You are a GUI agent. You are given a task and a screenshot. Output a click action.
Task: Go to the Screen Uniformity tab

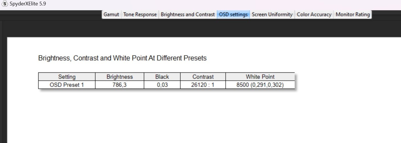coord(272,14)
